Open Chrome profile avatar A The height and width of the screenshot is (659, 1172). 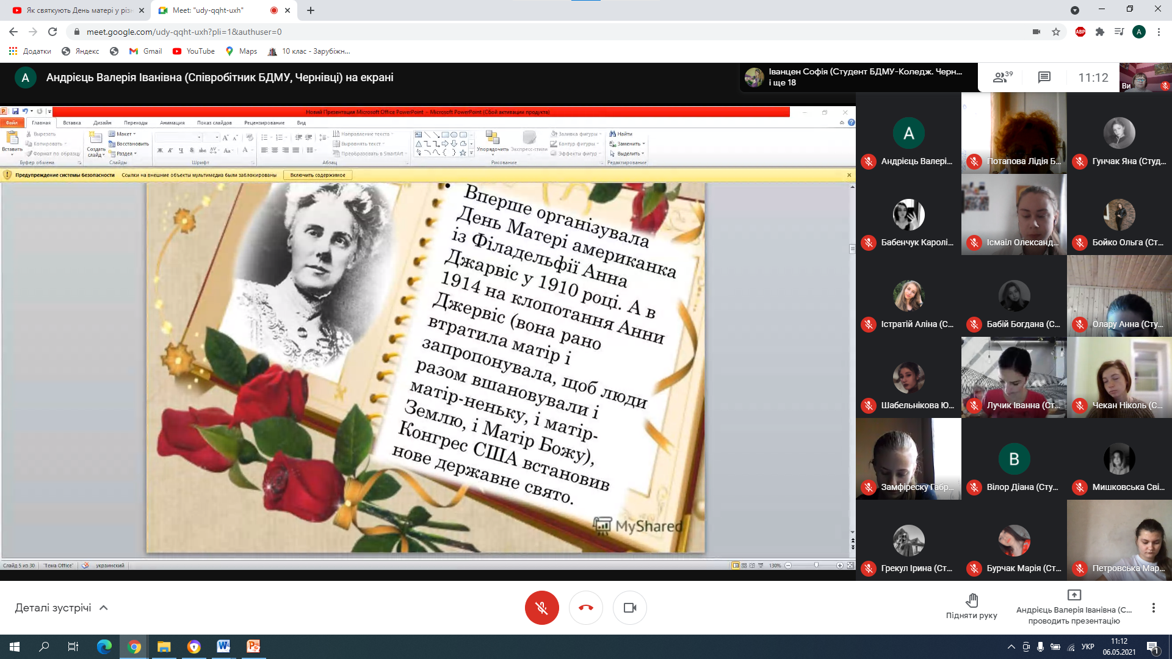[x=1139, y=32]
